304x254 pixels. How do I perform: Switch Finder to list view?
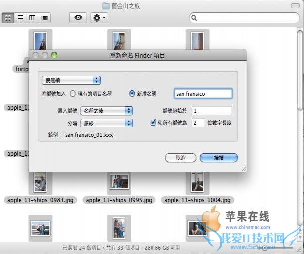click(x=20, y=18)
